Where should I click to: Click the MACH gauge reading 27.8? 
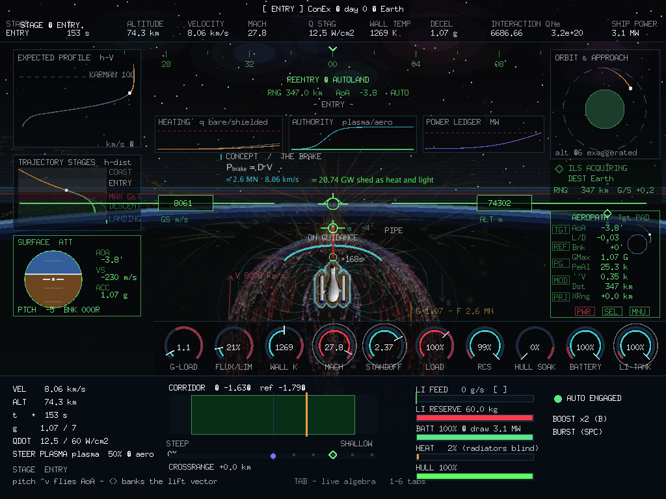pos(334,346)
